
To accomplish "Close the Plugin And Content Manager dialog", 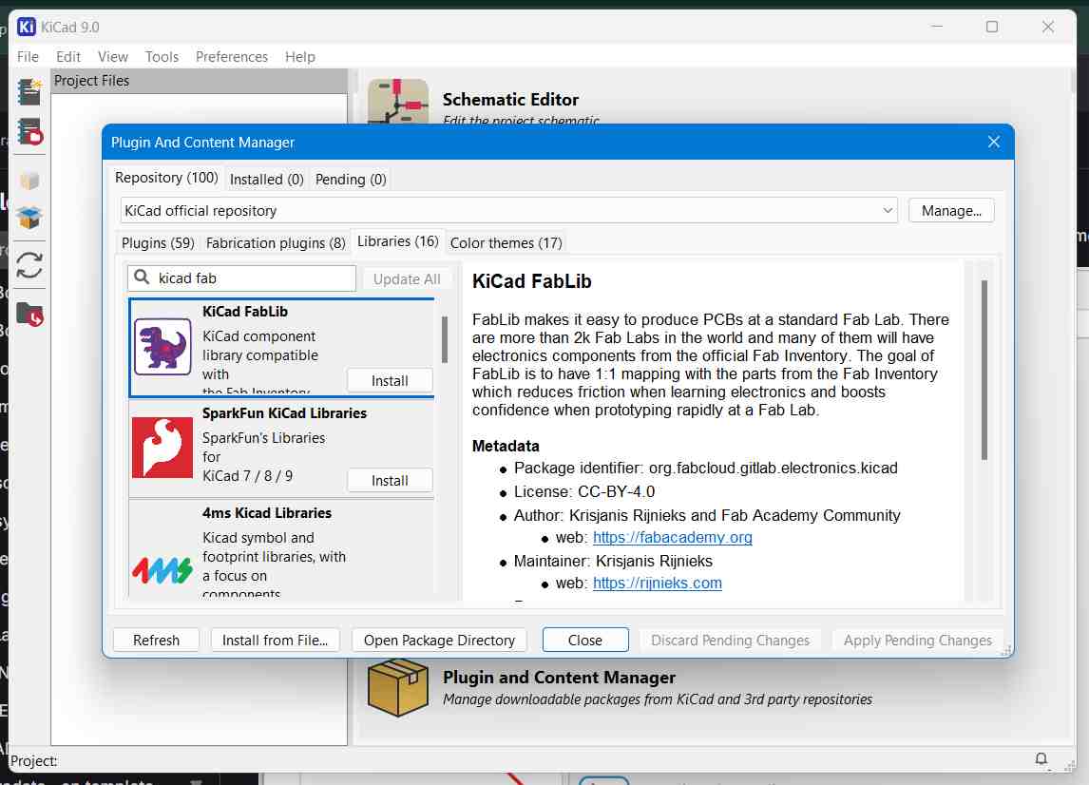I will tap(994, 142).
